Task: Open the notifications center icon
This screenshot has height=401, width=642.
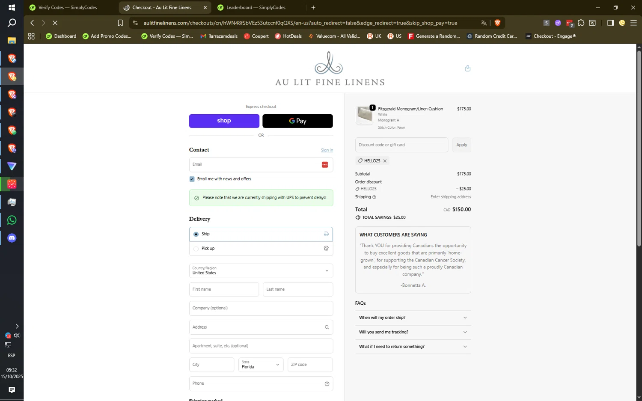Action: [12, 390]
